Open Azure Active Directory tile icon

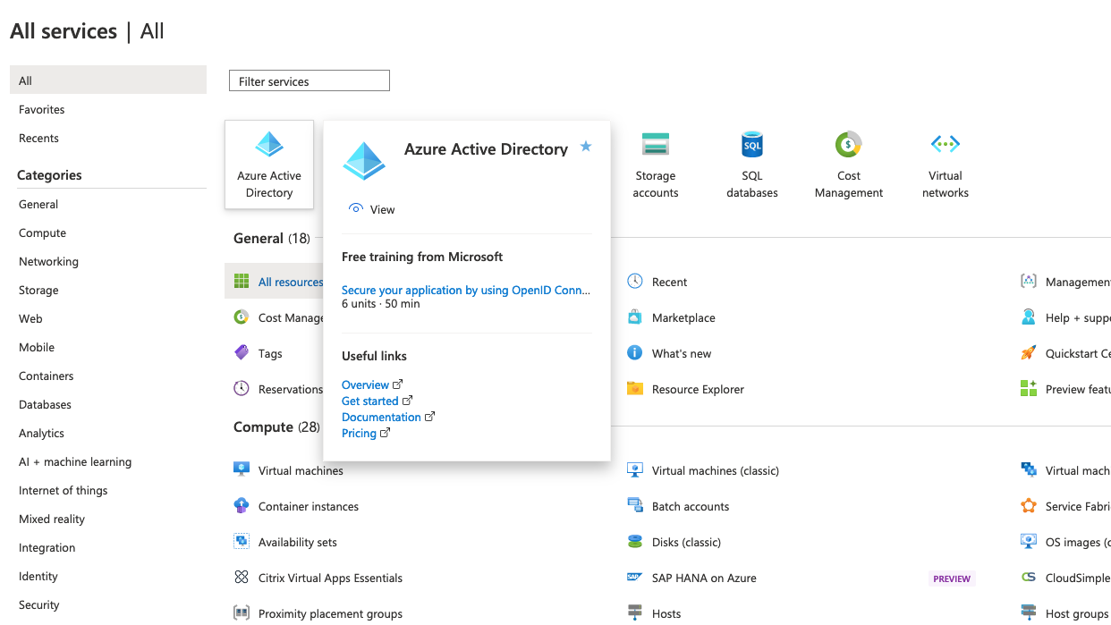click(269, 144)
